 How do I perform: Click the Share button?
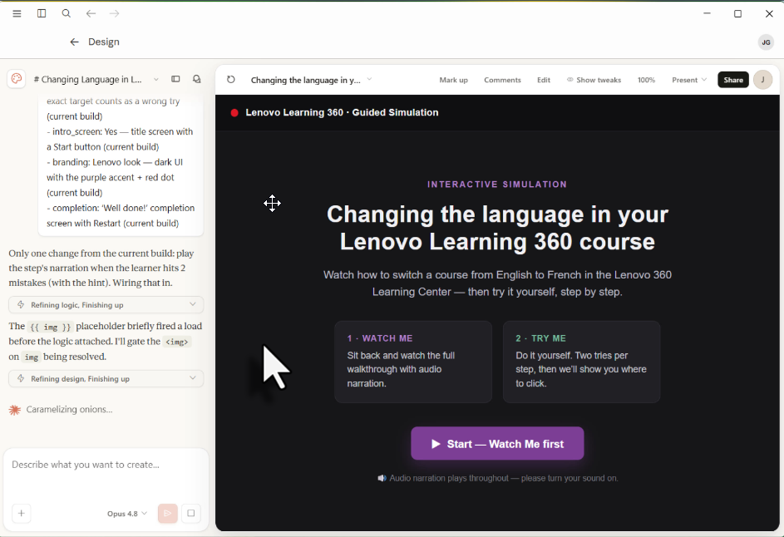733,80
